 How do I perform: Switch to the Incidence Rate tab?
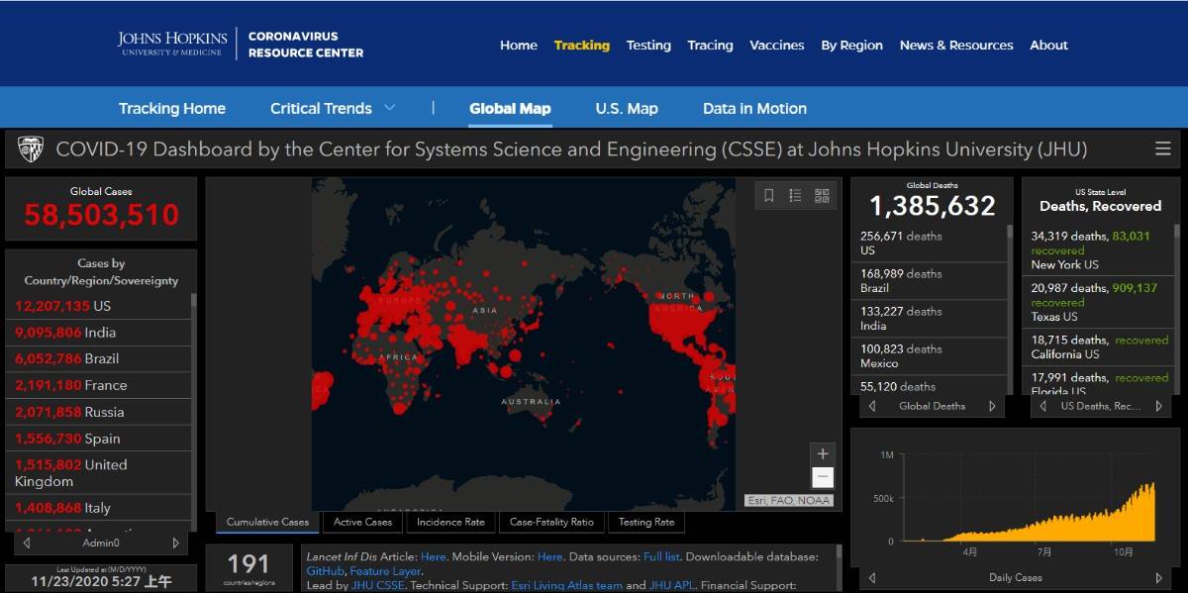(450, 522)
